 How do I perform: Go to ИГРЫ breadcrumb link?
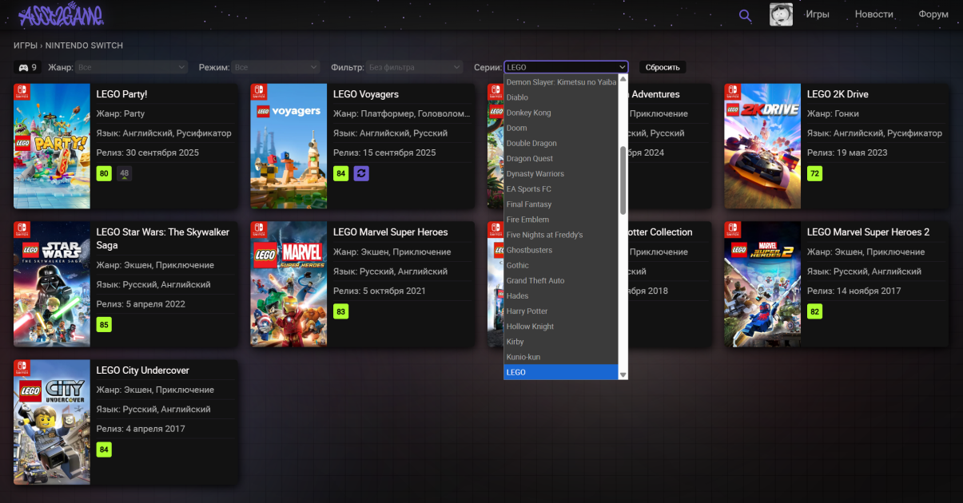pos(26,46)
